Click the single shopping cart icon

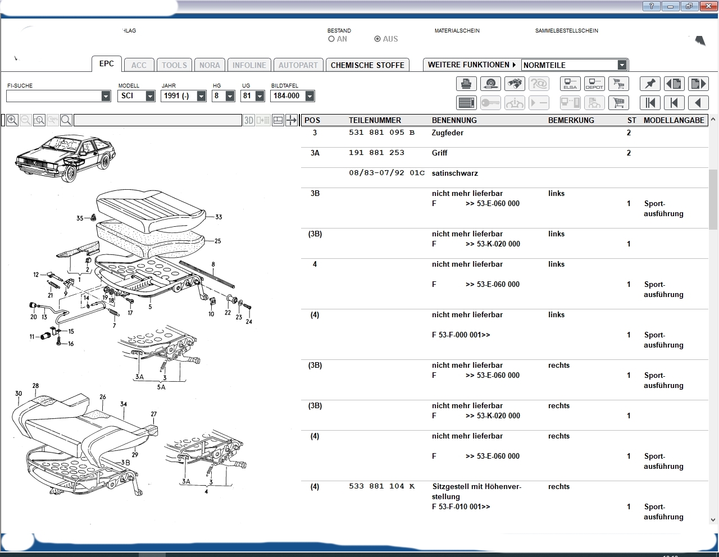618,84
